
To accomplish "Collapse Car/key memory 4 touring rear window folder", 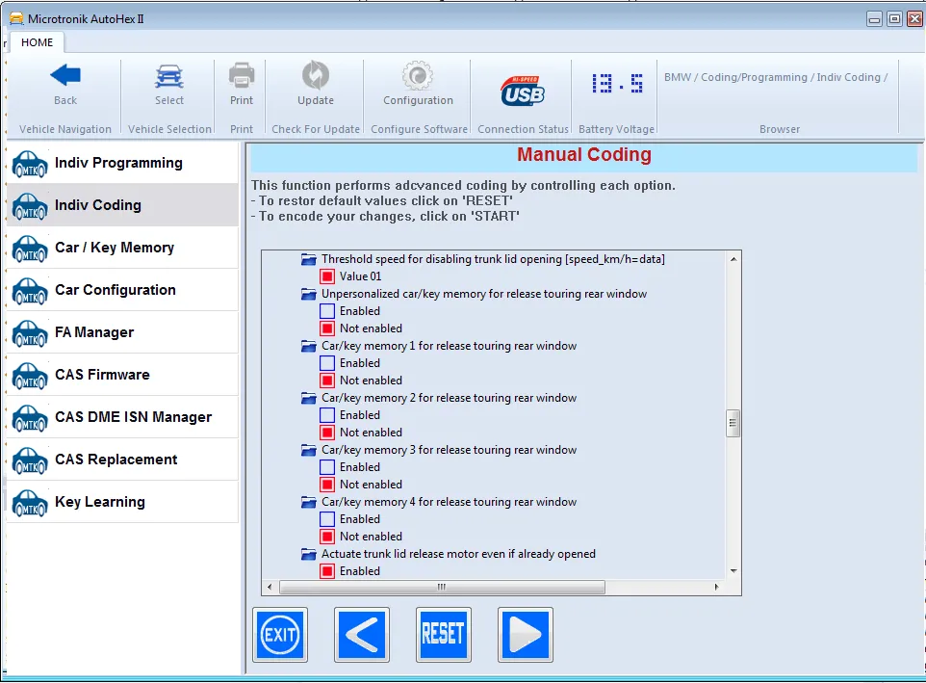I will [x=309, y=502].
